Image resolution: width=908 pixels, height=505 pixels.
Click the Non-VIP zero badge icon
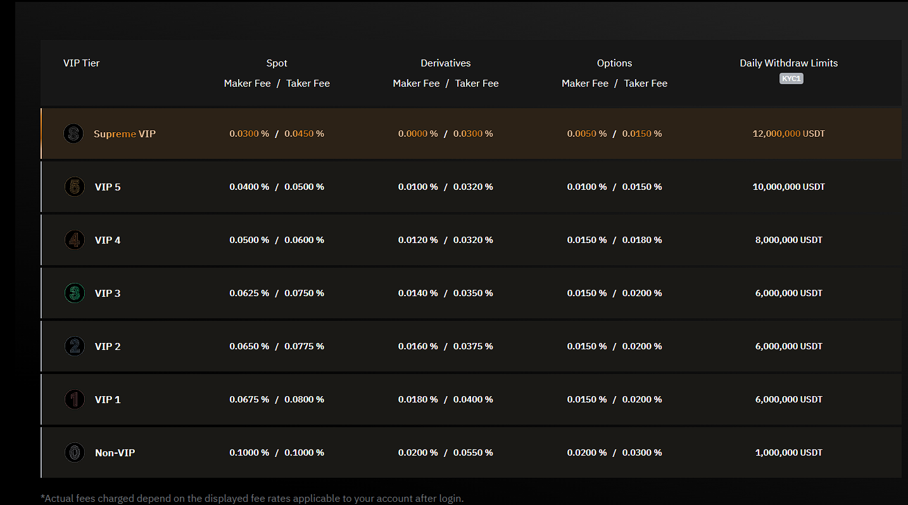point(74,452)
